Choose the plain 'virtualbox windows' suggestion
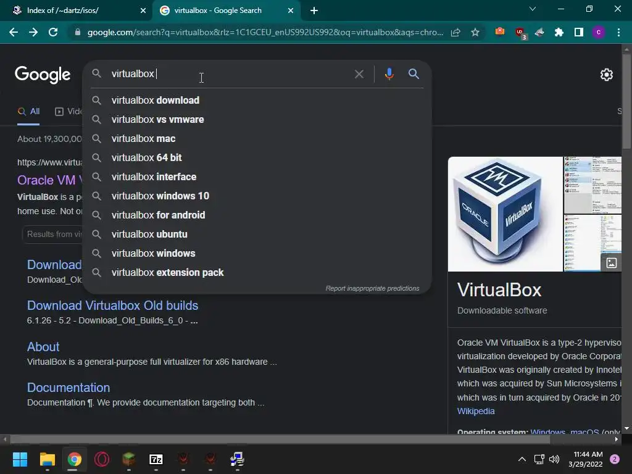This screenshot has height=474, width=632. click(x=257, y=254)
